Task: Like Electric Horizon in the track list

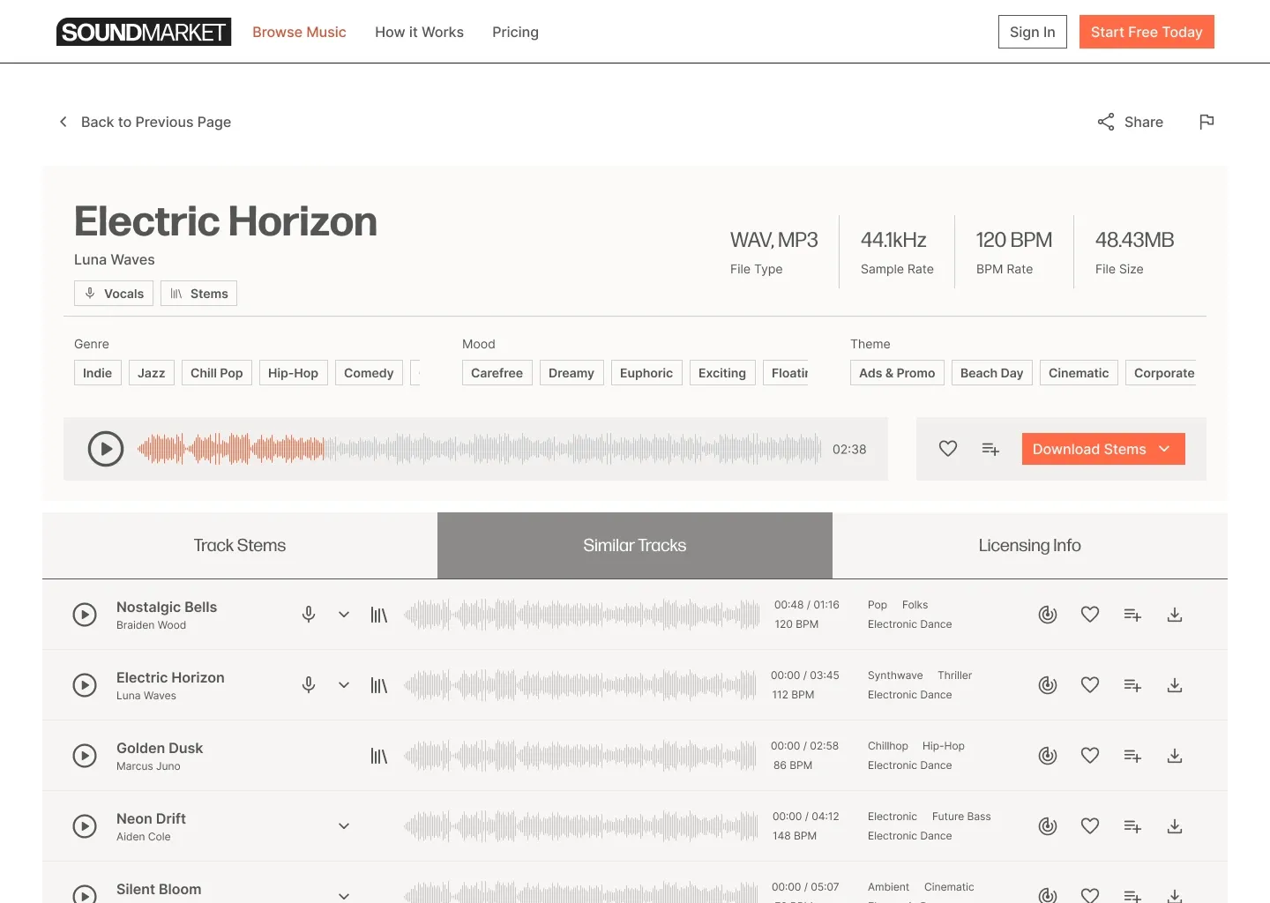Action: (x=1090, y=685)
